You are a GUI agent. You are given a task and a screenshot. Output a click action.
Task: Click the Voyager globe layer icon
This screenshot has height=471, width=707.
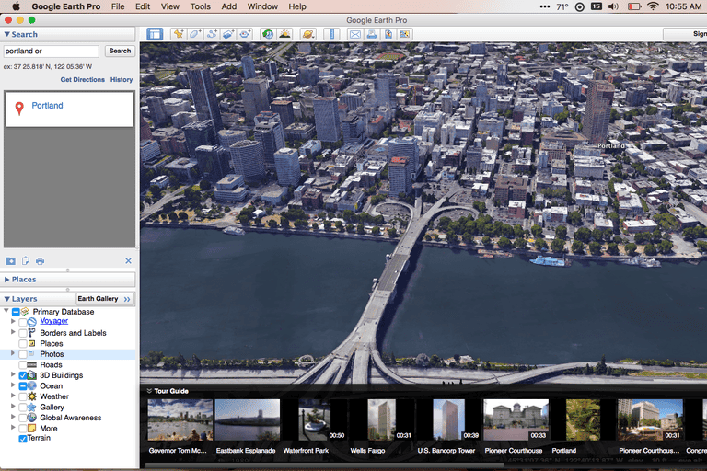coord(31,322)
